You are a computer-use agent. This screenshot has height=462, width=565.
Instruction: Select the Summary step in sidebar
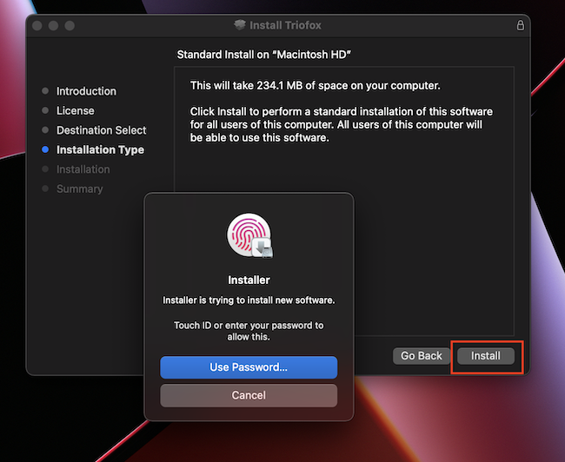pos(79,188)
